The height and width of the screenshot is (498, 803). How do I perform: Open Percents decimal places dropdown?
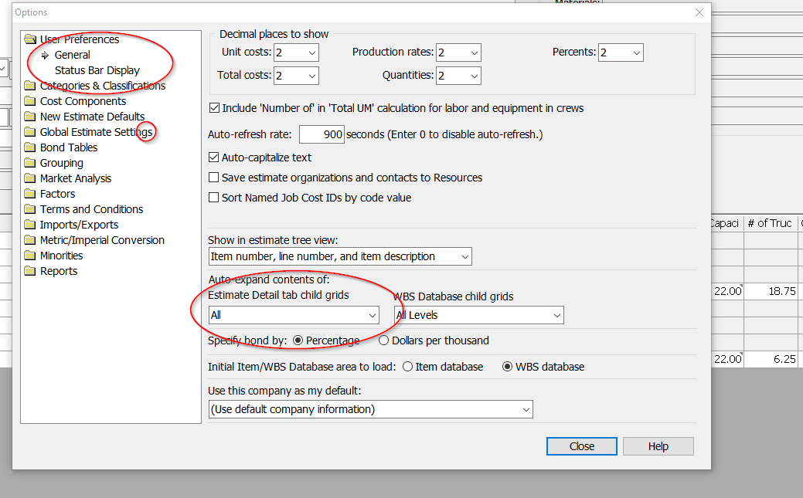click(621, 53)
